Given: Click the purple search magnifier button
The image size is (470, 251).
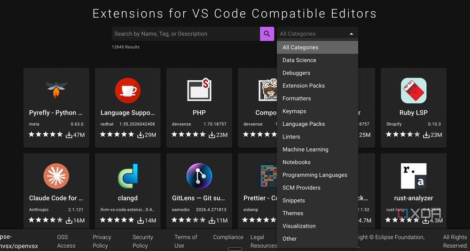Looking at the screenshot, I should pos(267,34).
